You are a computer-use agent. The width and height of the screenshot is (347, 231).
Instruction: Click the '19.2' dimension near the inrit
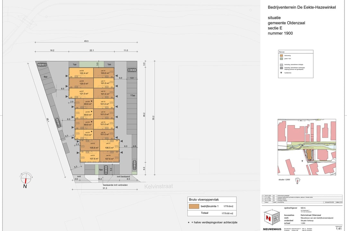100,179
